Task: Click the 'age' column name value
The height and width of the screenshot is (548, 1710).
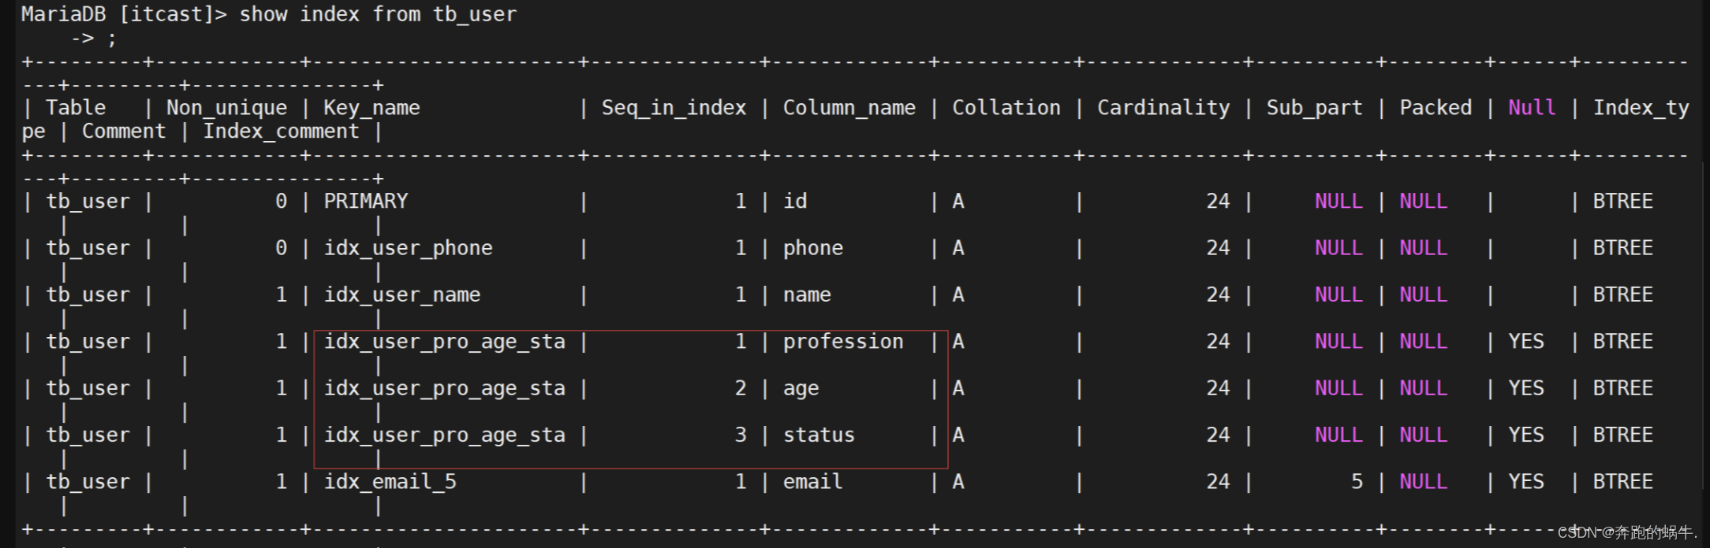Action: coord(801,389)
